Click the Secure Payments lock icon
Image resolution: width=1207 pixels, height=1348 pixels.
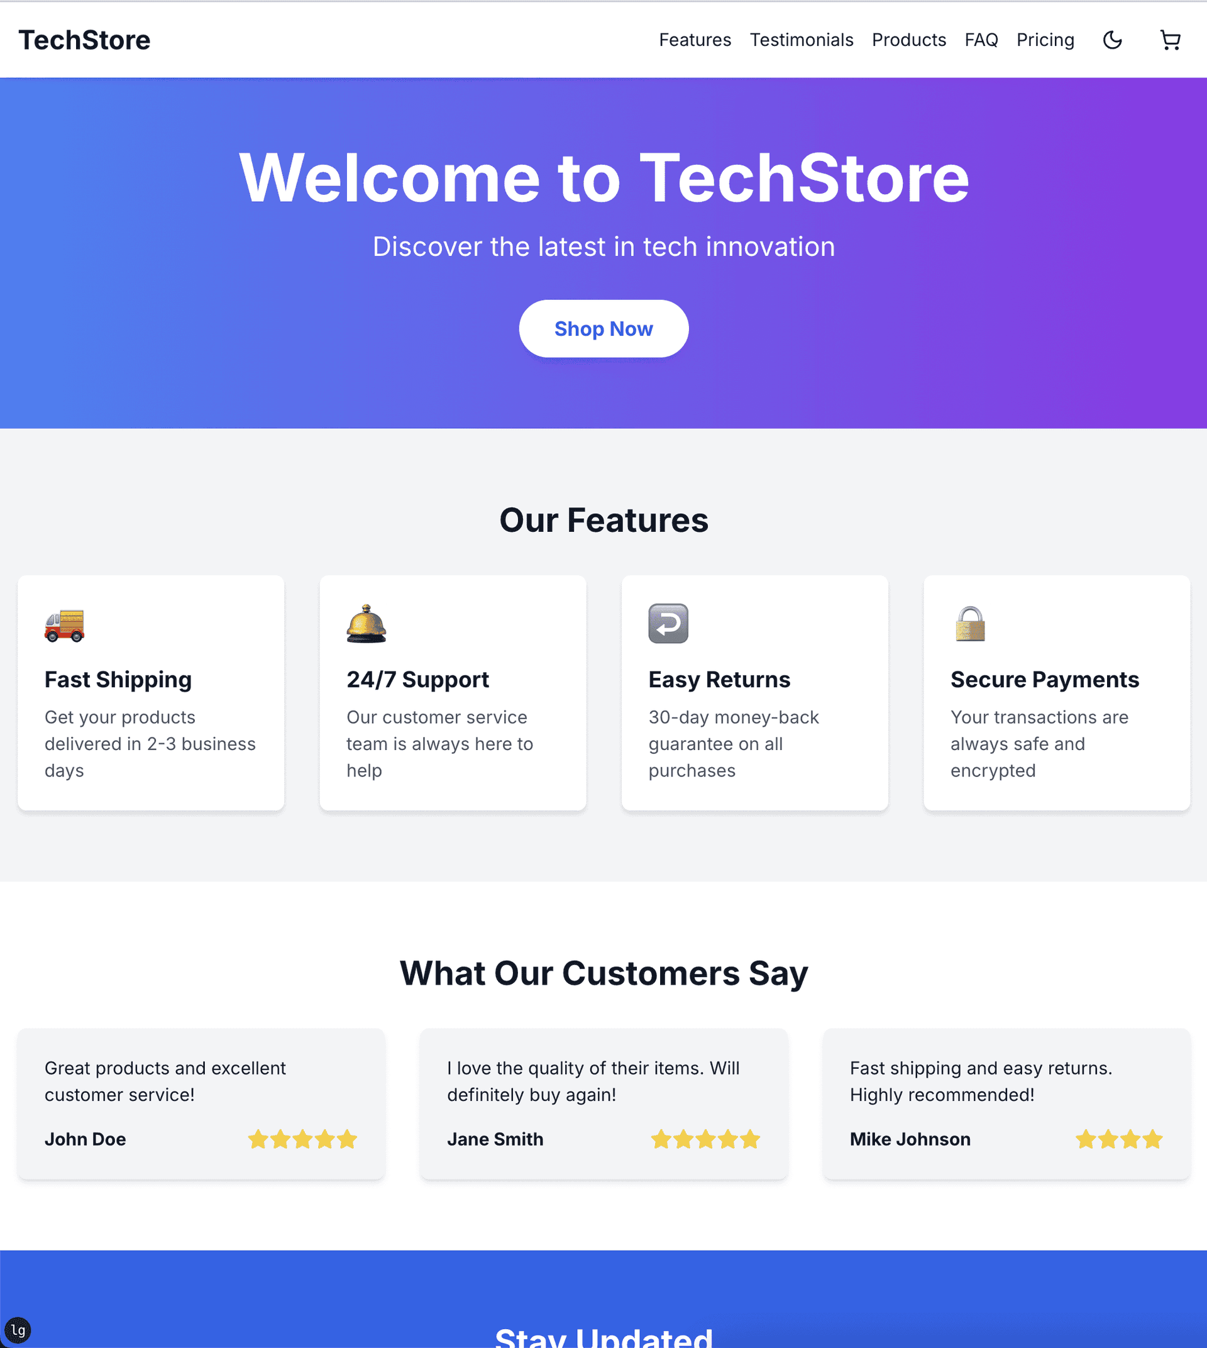[972, 624]
